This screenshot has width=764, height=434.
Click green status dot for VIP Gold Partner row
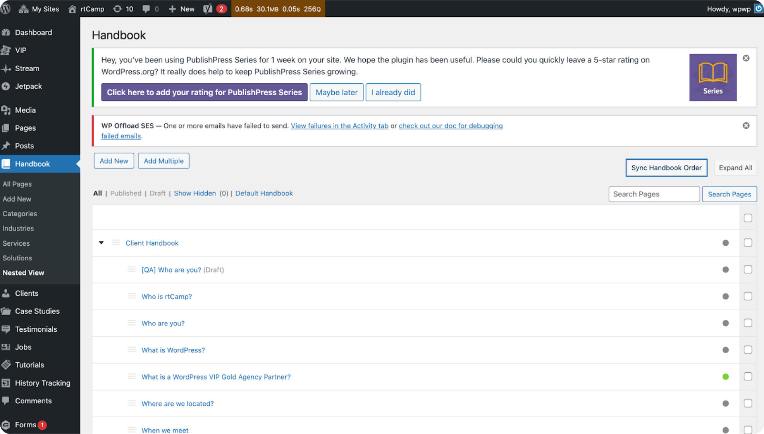[x=726, y=377]
